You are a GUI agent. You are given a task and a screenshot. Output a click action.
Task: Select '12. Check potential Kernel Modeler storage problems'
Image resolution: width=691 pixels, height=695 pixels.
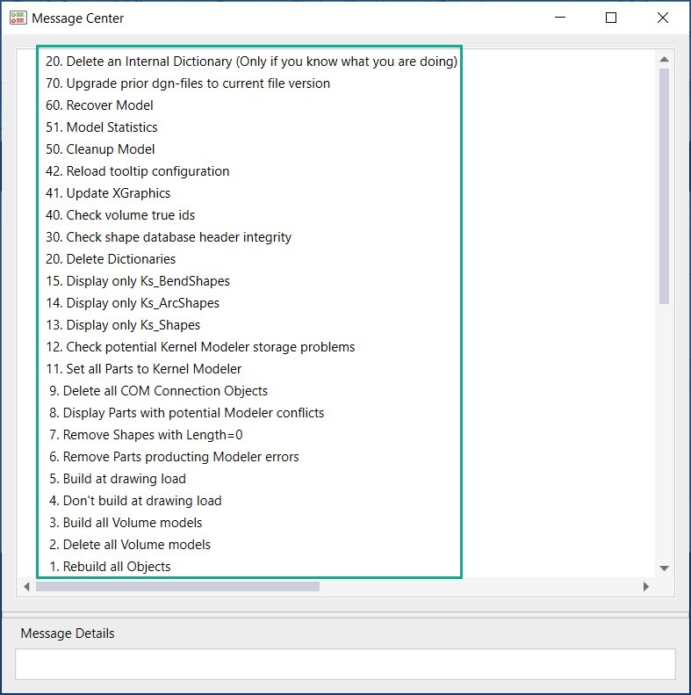200,346
